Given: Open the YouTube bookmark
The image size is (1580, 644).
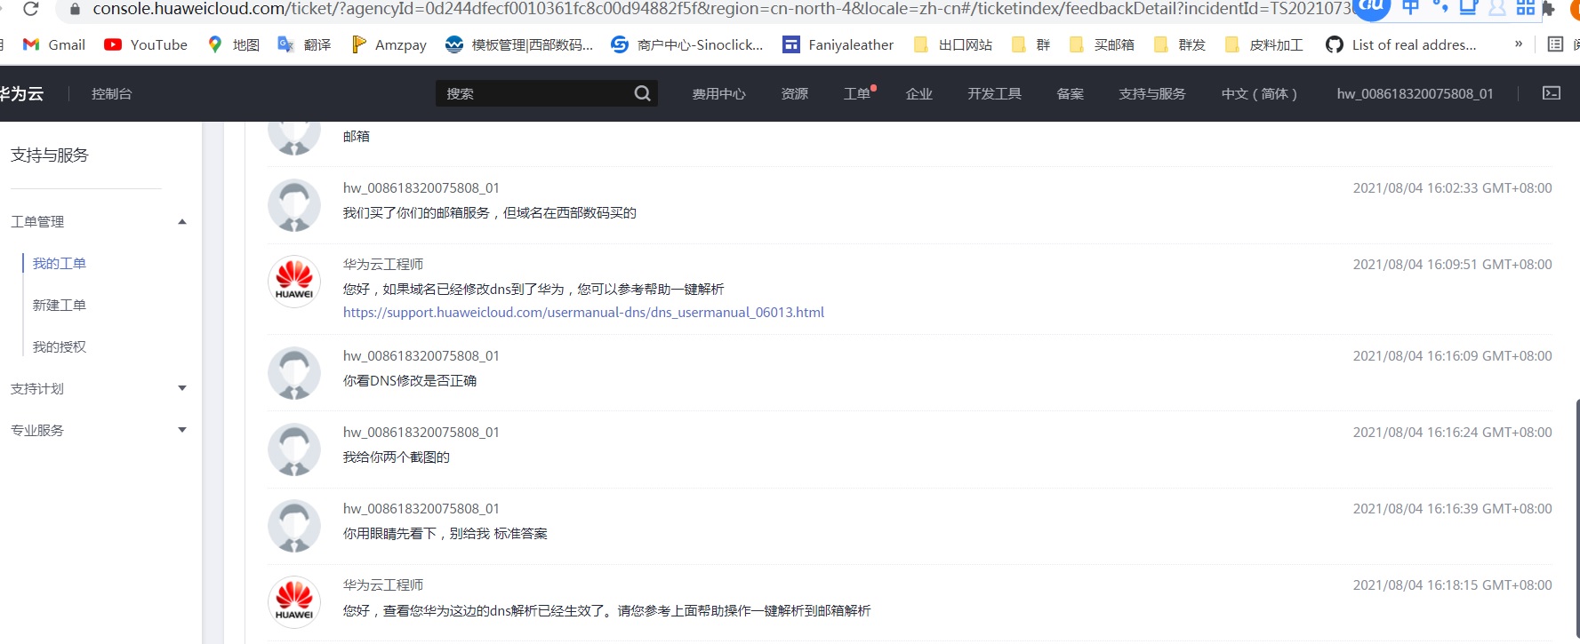Looking at the screenshot, I should (x=146, y=44).
